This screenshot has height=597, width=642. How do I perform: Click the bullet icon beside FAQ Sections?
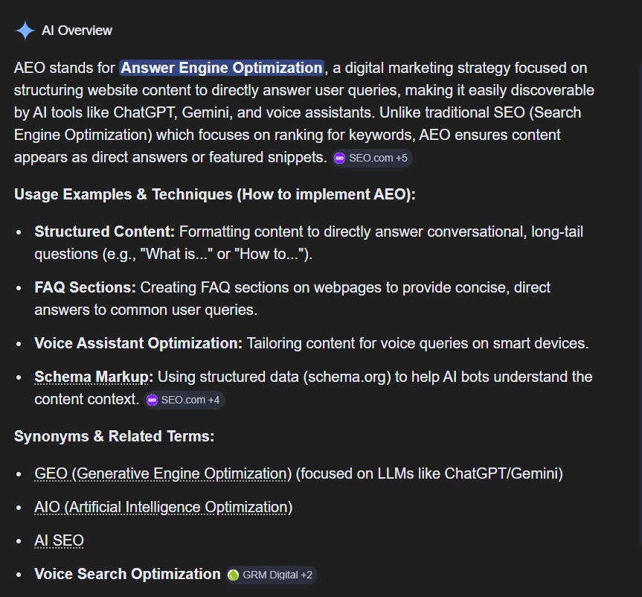click(18, 287)
